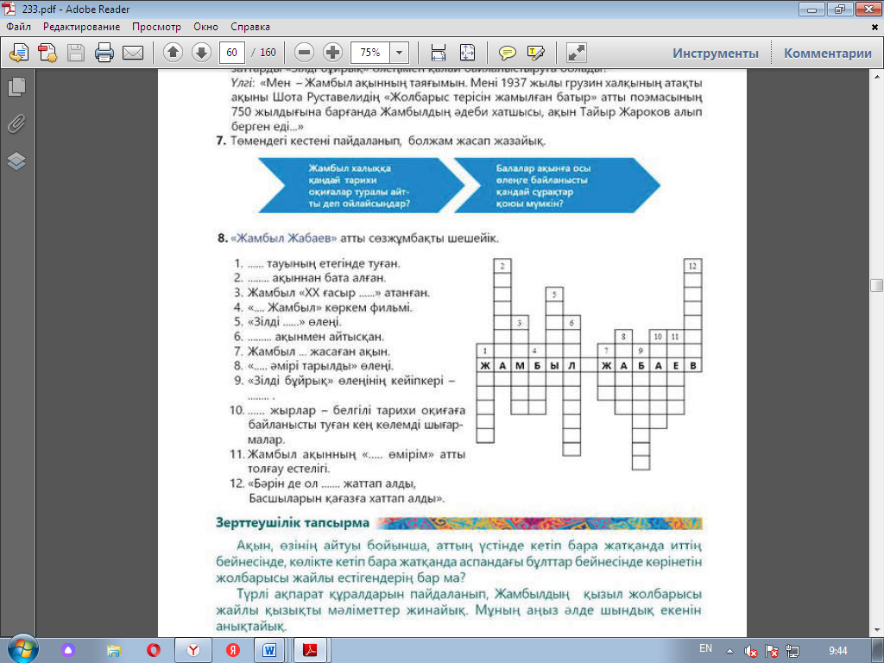This screenshot has height=663, width=884.
Task: Click the action center flag tray icon
Action: 772,651
